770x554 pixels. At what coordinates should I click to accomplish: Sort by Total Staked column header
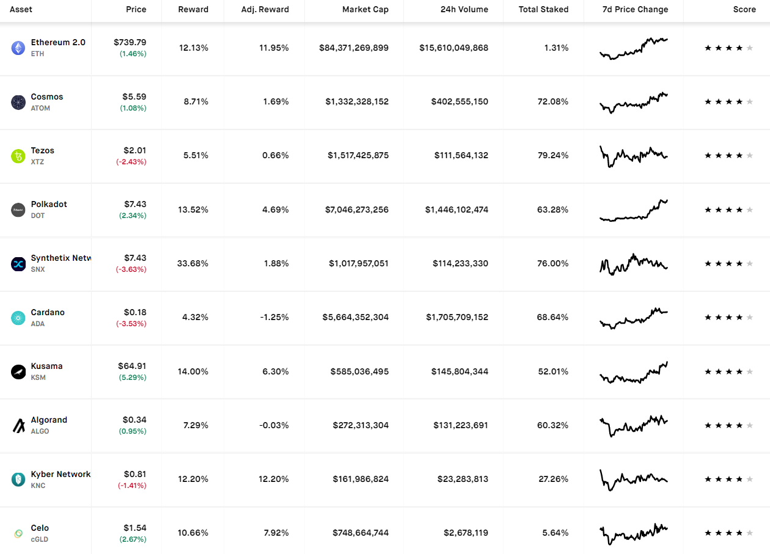(x=543, y=10)
